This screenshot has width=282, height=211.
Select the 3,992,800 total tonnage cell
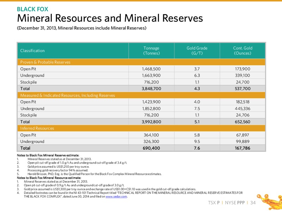151,122
